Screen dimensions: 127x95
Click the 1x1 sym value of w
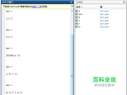pyautogui.click(x=104, y=27)
